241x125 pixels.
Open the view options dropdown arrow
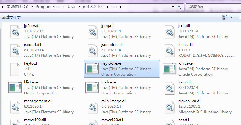pos(231,17)
